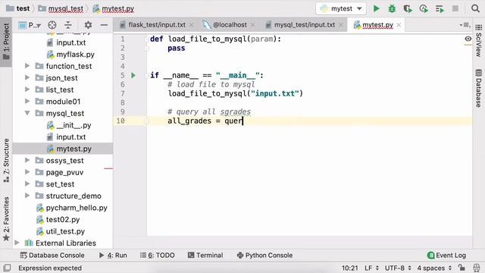Screen dimensions: 485x273
Task: Open the Favorites tool window
Action: [6, 219]
